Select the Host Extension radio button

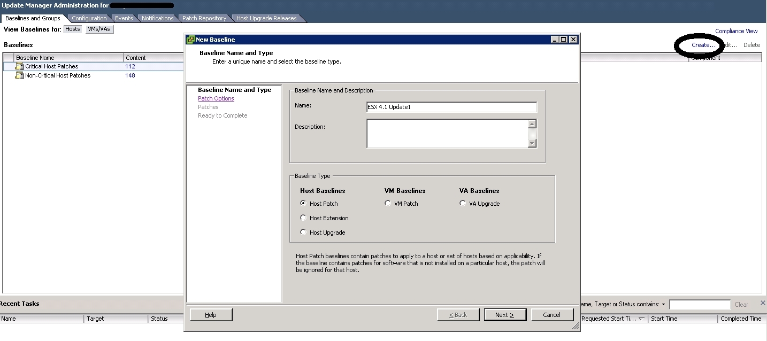[x=303, y=218]
